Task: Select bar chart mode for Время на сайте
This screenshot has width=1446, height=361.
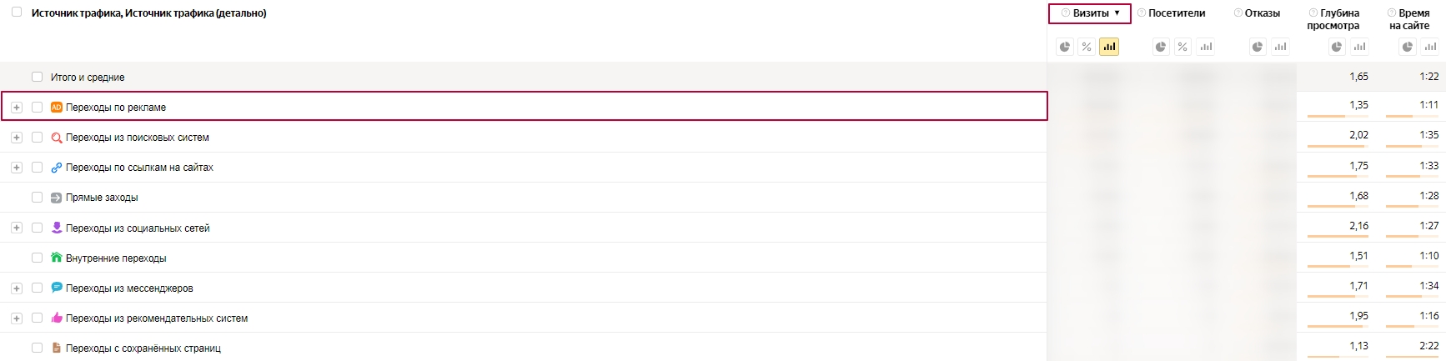Action: point(1430,47)
